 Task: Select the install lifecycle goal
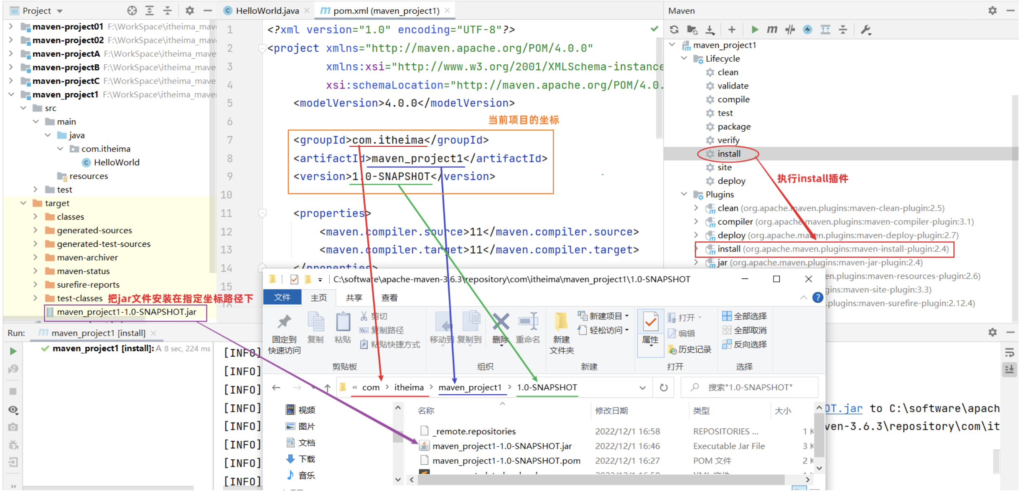pos(729,154)
